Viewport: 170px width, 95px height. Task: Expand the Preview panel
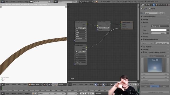coord(145,20)
